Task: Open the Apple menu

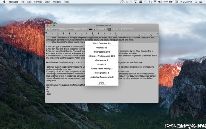Action: point(4,2)
